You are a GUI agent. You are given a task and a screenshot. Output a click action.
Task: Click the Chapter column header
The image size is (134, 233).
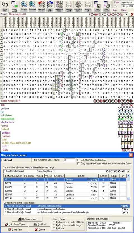coord(59,176)
